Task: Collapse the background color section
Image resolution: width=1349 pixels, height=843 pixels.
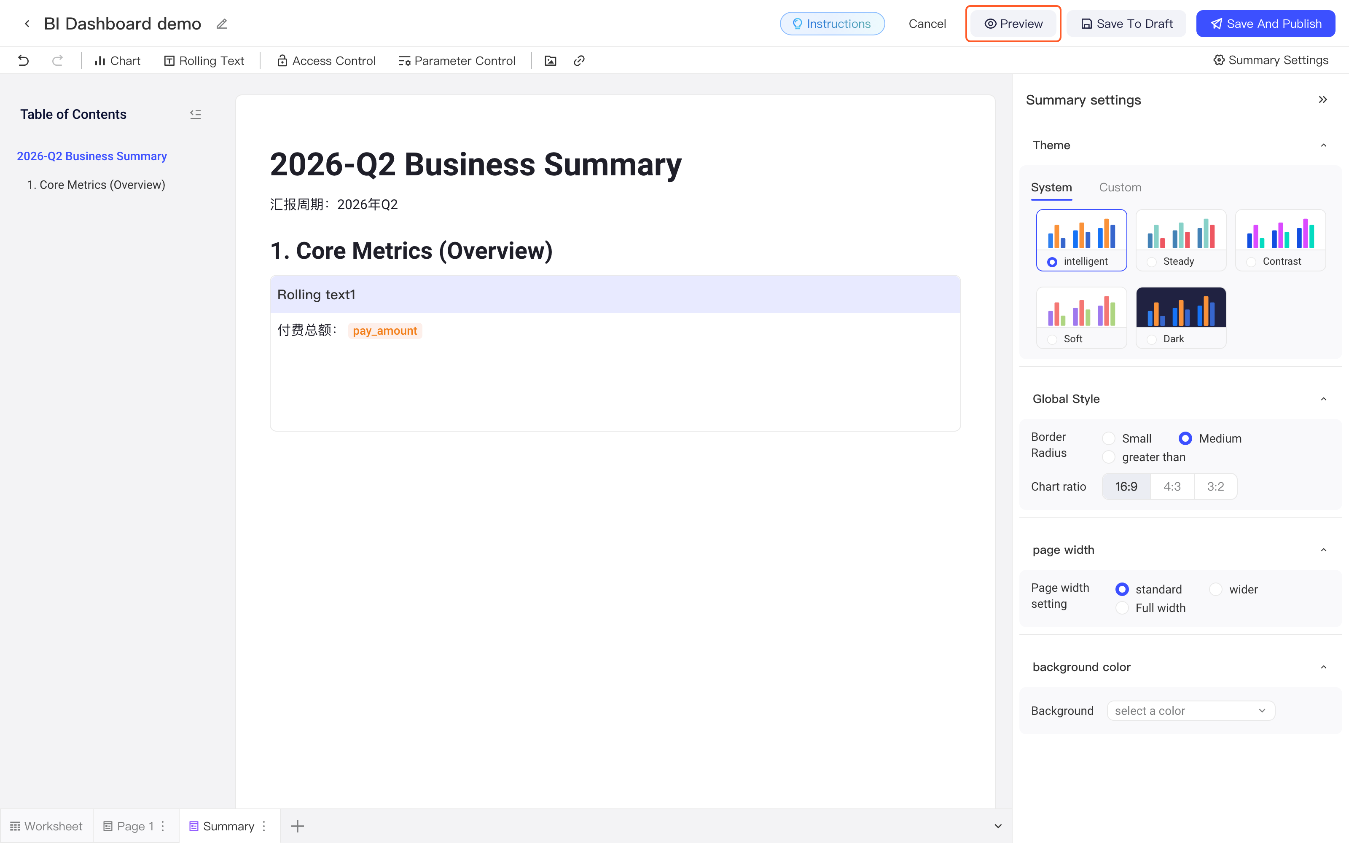Action: point(1323,667)
